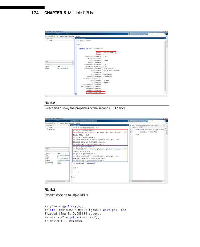The height and width of the screenshot is (247, 200).
Task: Open the HOME tab in upper MATLAB window
Action: [49, 34]
